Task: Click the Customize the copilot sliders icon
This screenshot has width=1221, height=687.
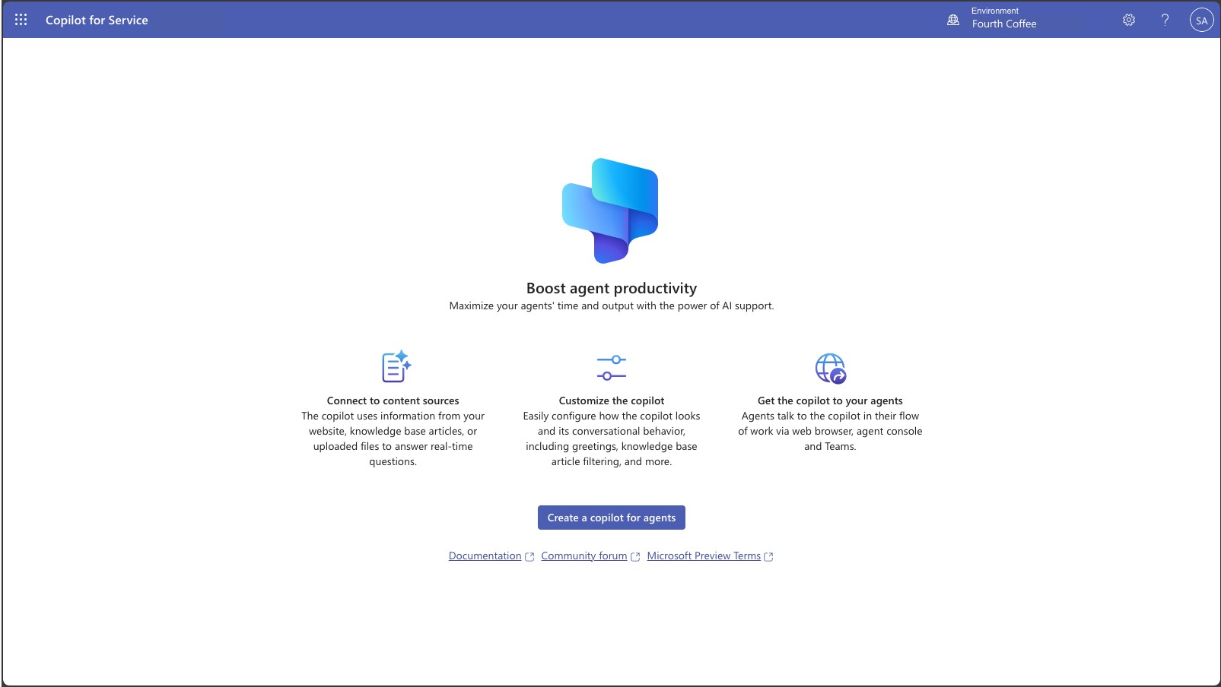Action: [612, 367]
